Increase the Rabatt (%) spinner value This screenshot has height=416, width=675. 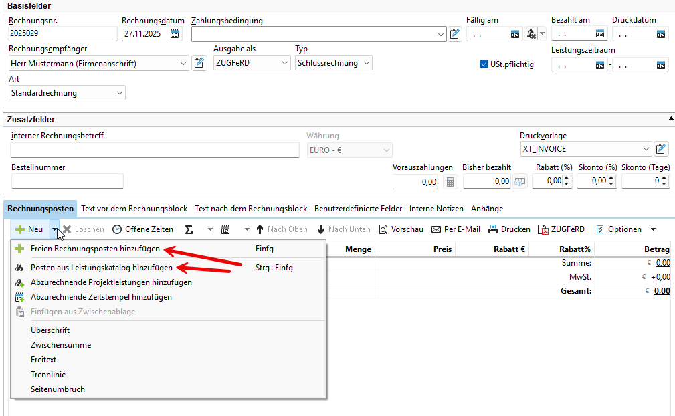[567, 178]
